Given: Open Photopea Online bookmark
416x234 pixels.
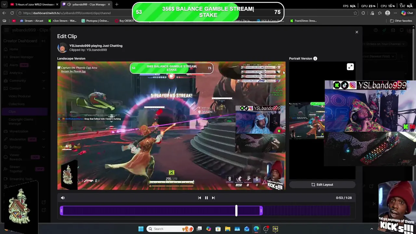Looking at the screenshot, I should click(x=95, y=21).
